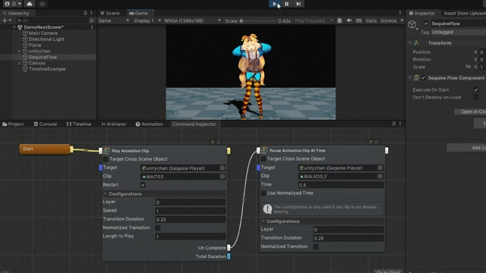The height and width of the screenshot is (273, 486).
Task: Open the Animation tab
Action: (x=149, y=124)
